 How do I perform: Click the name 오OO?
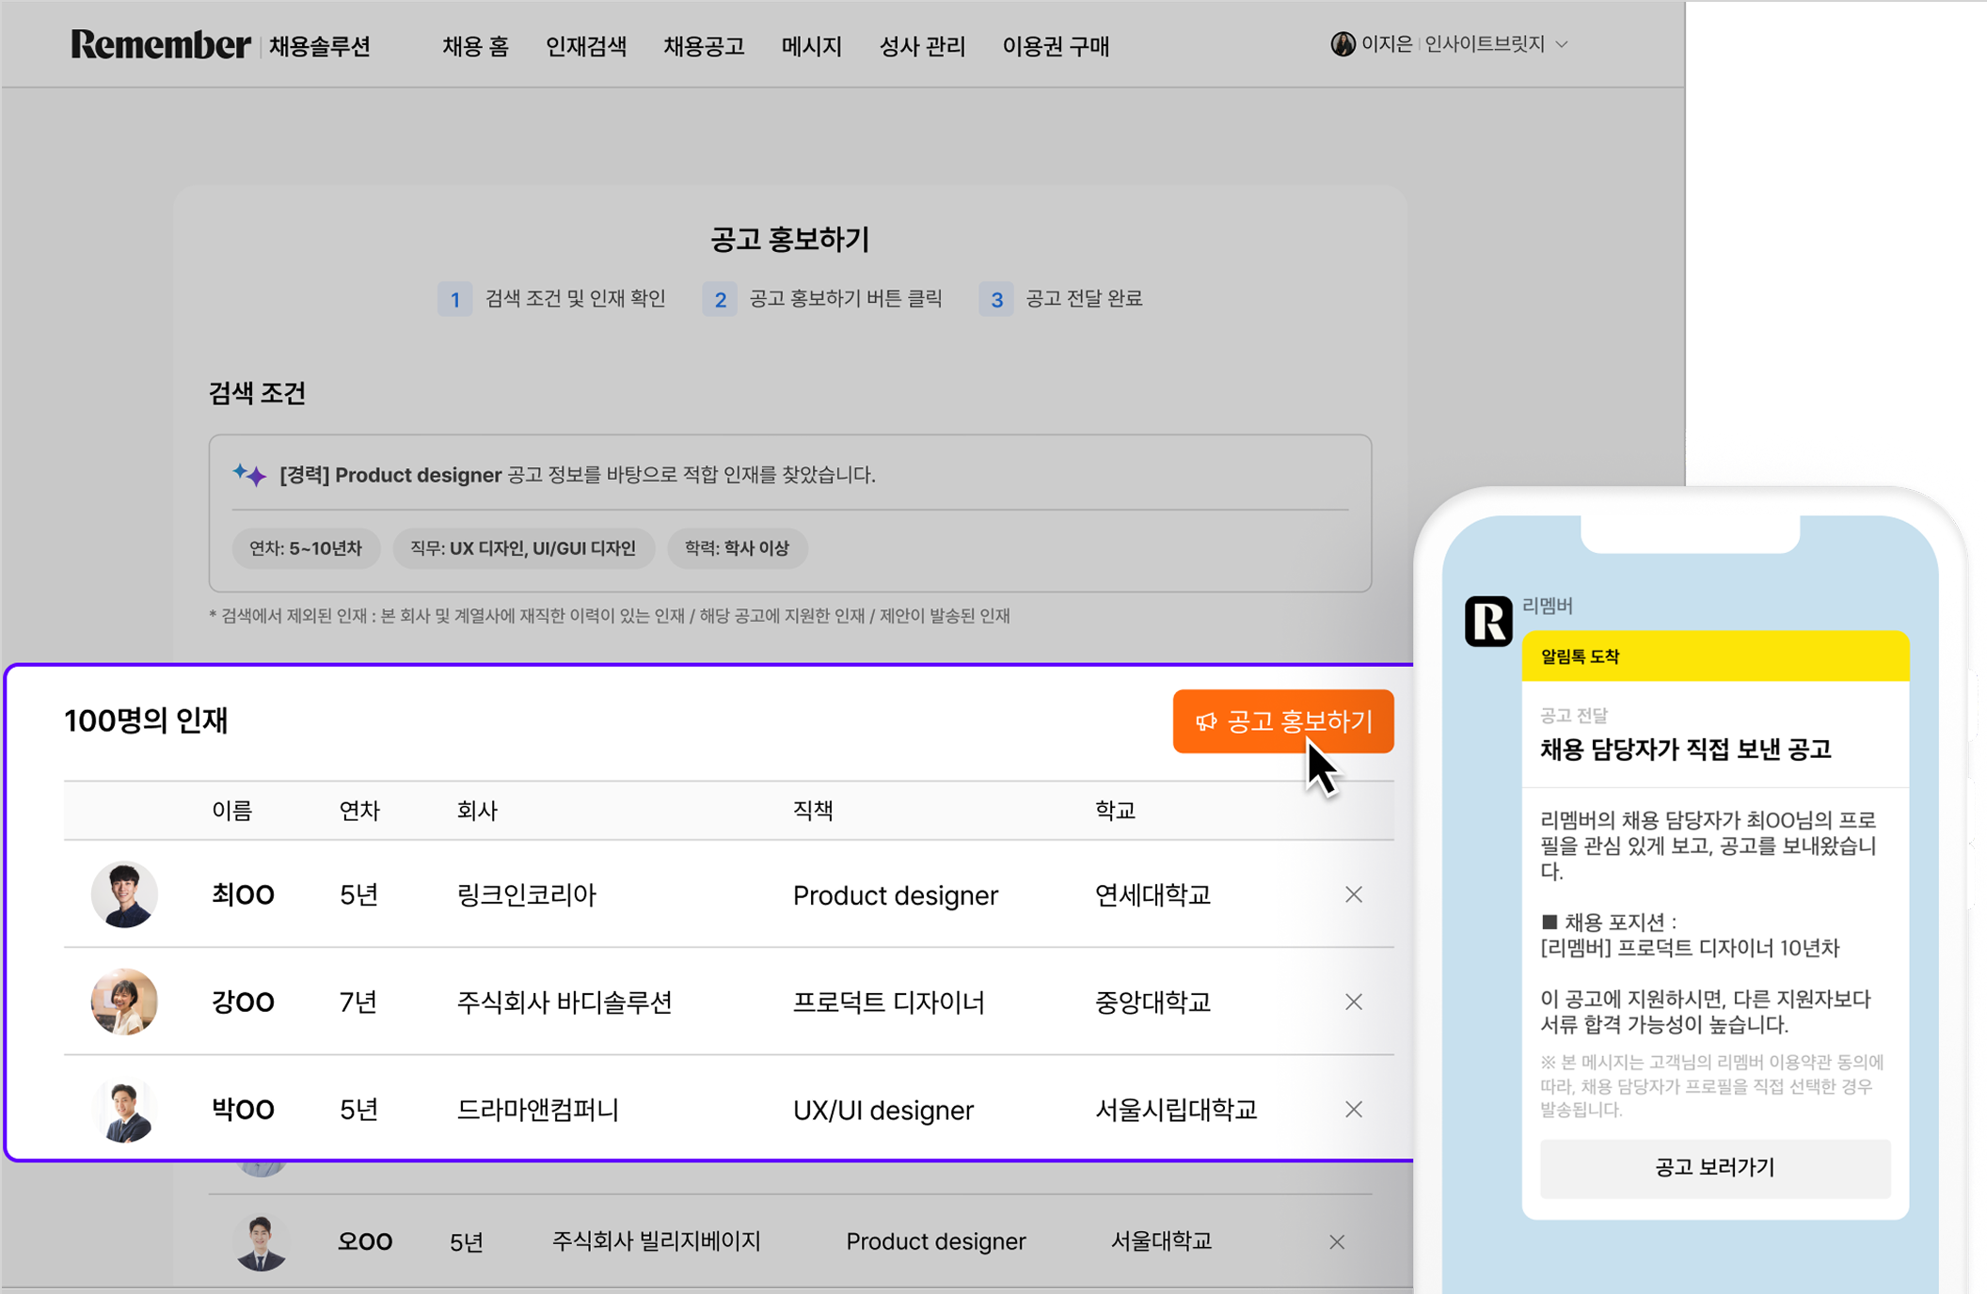pos(365,1242)
